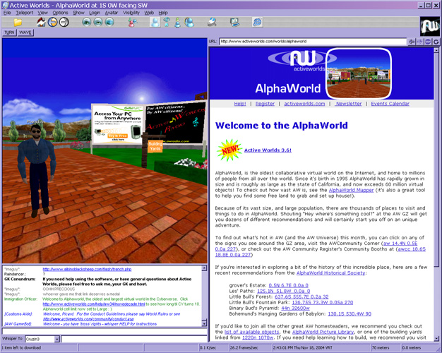This screenshot has height=353, width=442.
Task: Open the Teleport menu
Action: (24, 13)
